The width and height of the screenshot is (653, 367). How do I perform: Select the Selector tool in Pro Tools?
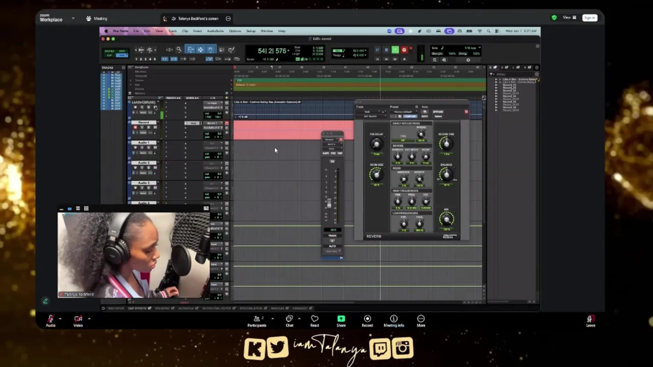pyautogui.click(x=200, y=49)
